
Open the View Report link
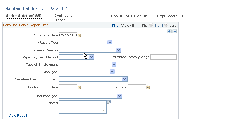pos(18,116)
